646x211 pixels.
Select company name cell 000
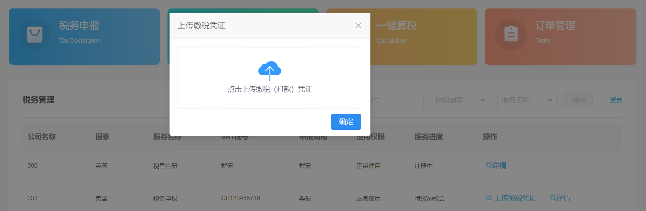33,166
